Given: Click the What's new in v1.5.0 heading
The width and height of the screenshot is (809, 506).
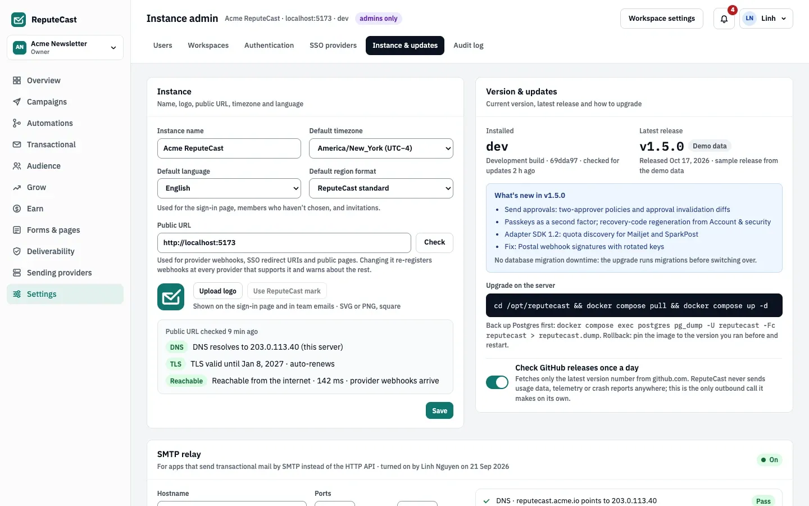Looking at the screenshot, I should click(x=530, y=196).
